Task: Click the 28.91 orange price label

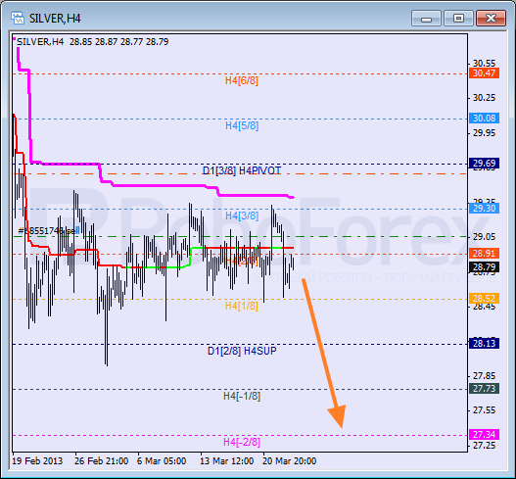Action: (x=484, y=253)
